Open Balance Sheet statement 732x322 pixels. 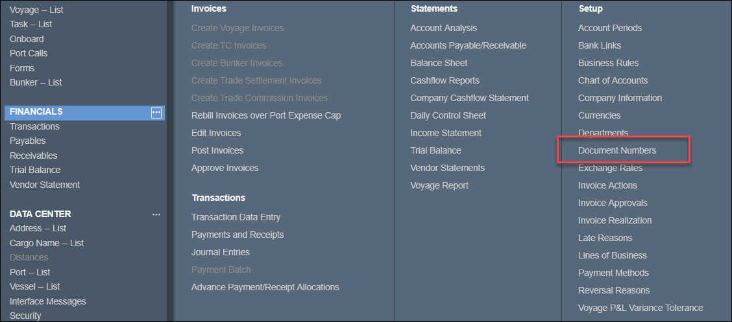pyautogui.click(x=439, y=63)
